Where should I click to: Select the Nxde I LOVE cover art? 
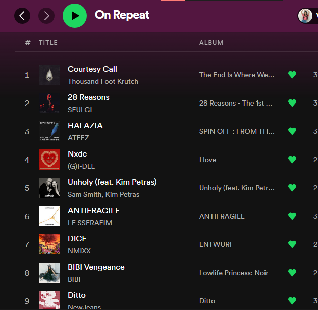49,160
